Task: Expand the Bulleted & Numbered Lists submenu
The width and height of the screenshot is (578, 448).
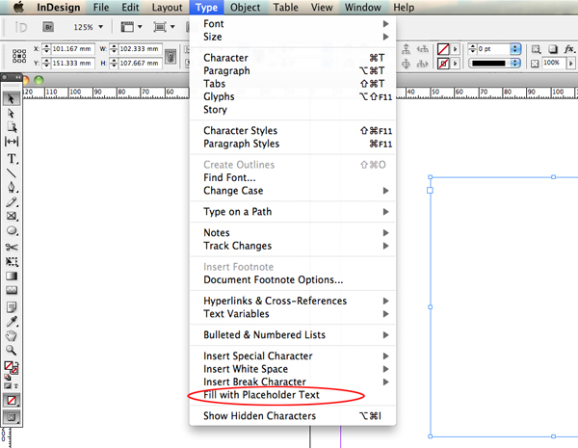Action: click(293, 335)
